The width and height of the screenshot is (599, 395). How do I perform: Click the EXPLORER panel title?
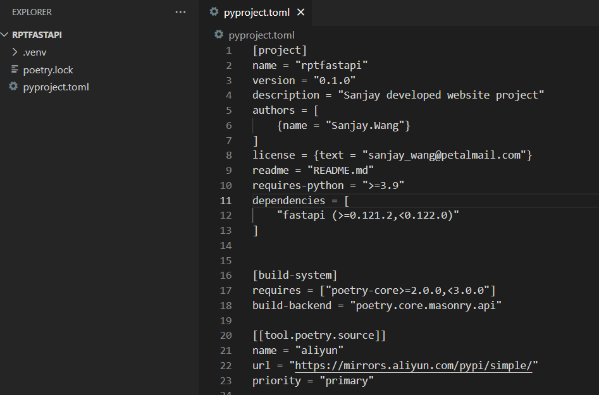coord(32,12)
